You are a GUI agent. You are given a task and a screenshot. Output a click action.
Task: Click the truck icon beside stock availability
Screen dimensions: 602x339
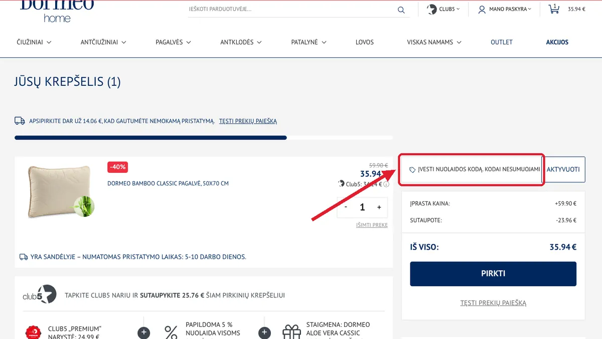24,257
